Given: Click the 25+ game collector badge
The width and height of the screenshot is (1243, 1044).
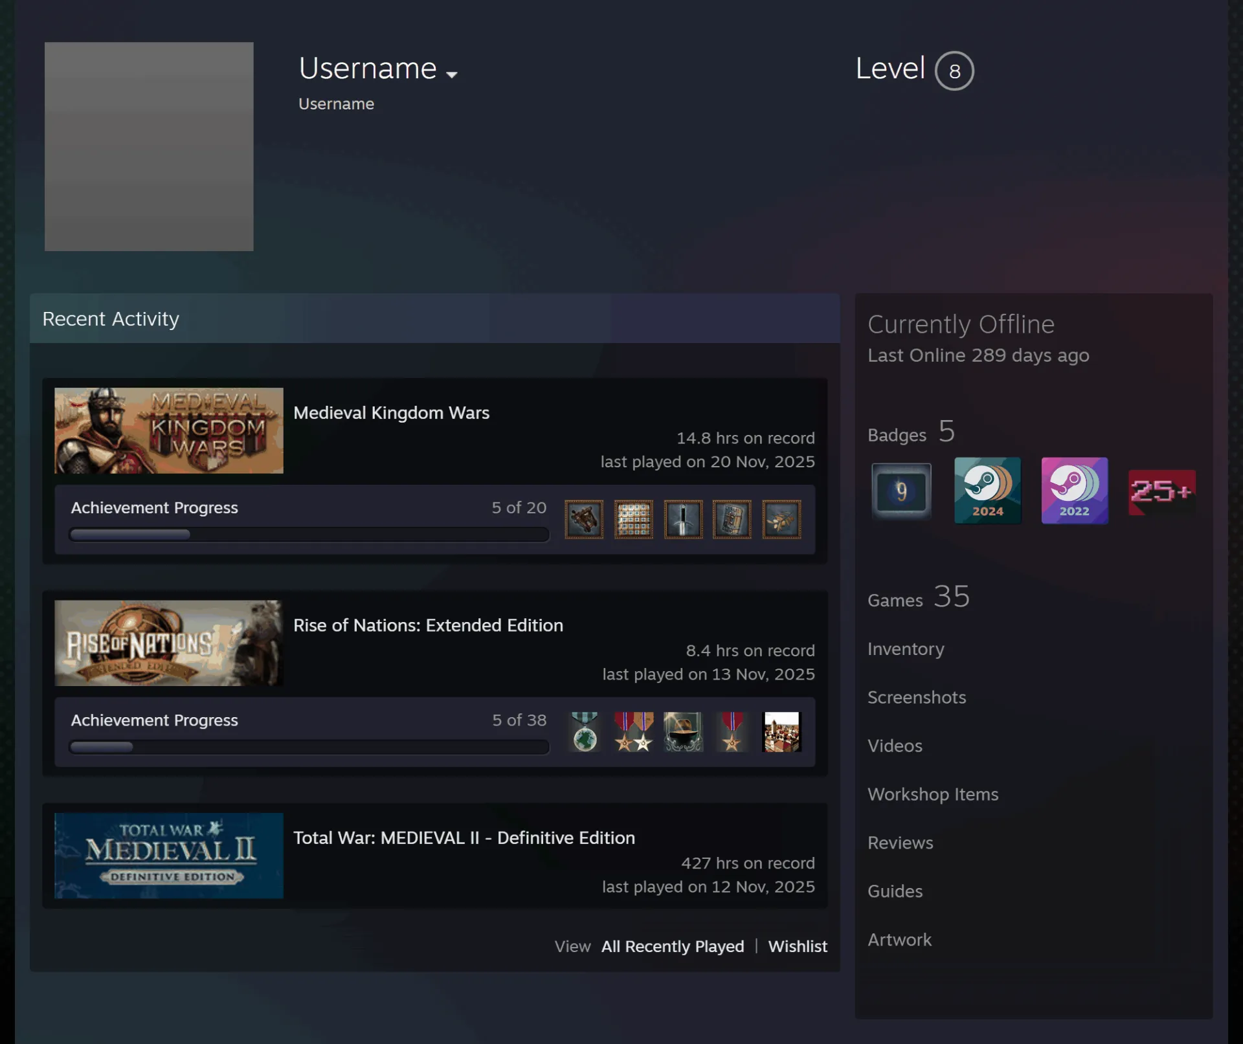Looking at the screenshot, I should point(1161,493).
